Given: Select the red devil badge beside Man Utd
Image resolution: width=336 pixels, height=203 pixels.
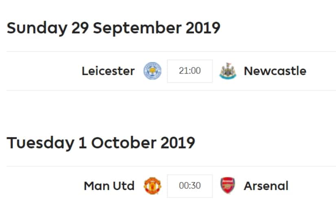Looking at the screenshot, I should tap(152, 186).
